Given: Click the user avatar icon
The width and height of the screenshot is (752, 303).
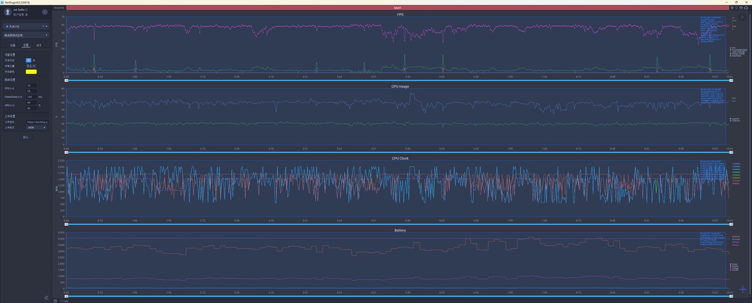Looking at the screenshot, I should (x=7, y=12).
